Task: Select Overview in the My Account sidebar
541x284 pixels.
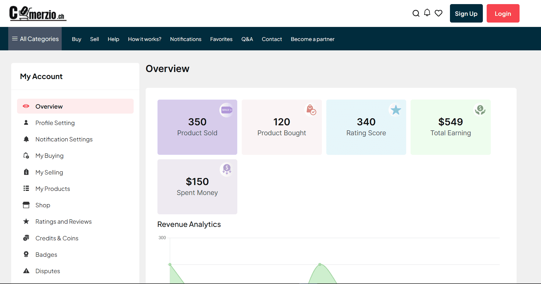Action: click(75, 106)
